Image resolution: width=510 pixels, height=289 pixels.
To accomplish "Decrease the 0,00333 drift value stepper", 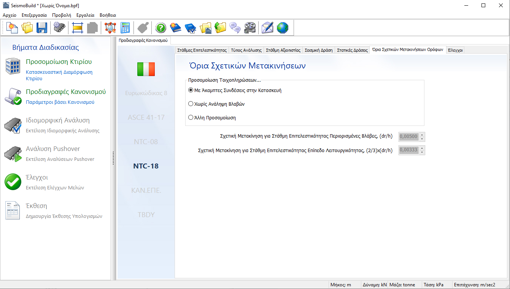I will (422, 152).
